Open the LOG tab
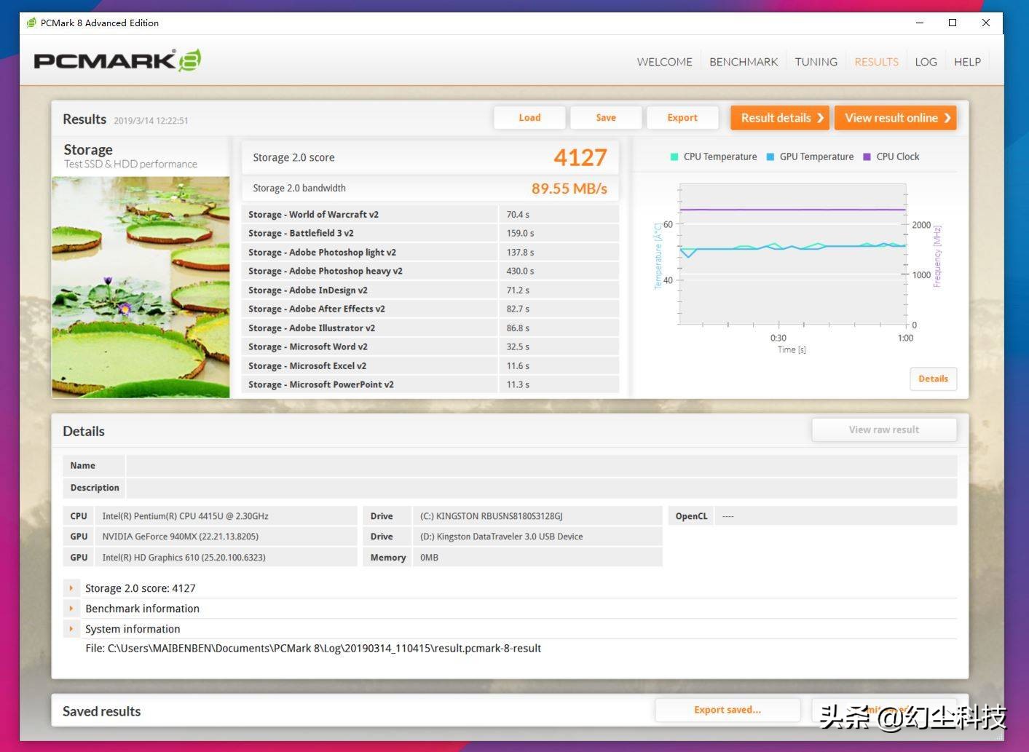The height and width of the screenshot is (752, 1029). [x=926, y=62]
